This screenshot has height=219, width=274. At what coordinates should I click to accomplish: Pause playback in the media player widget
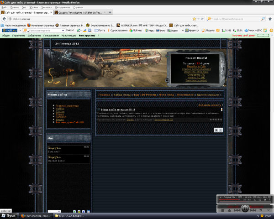244,208
